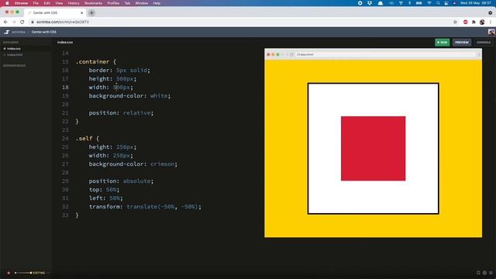Reload the page in Chrome
This screenshot has height=279, width=496.
point(22,22)
